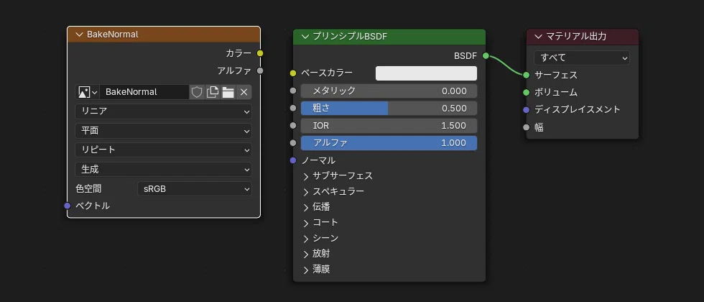
Task: Open the すべて target dropdown
Action: coord(581,58)
